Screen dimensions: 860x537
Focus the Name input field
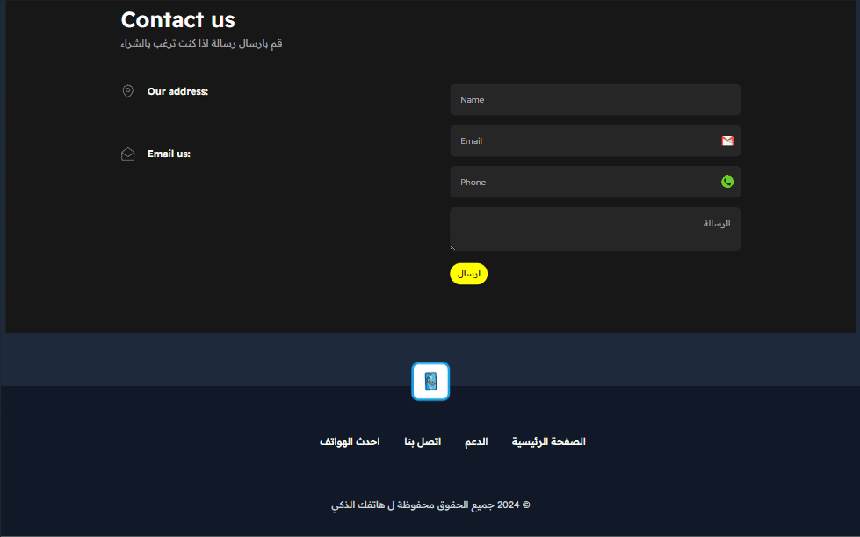595,100
